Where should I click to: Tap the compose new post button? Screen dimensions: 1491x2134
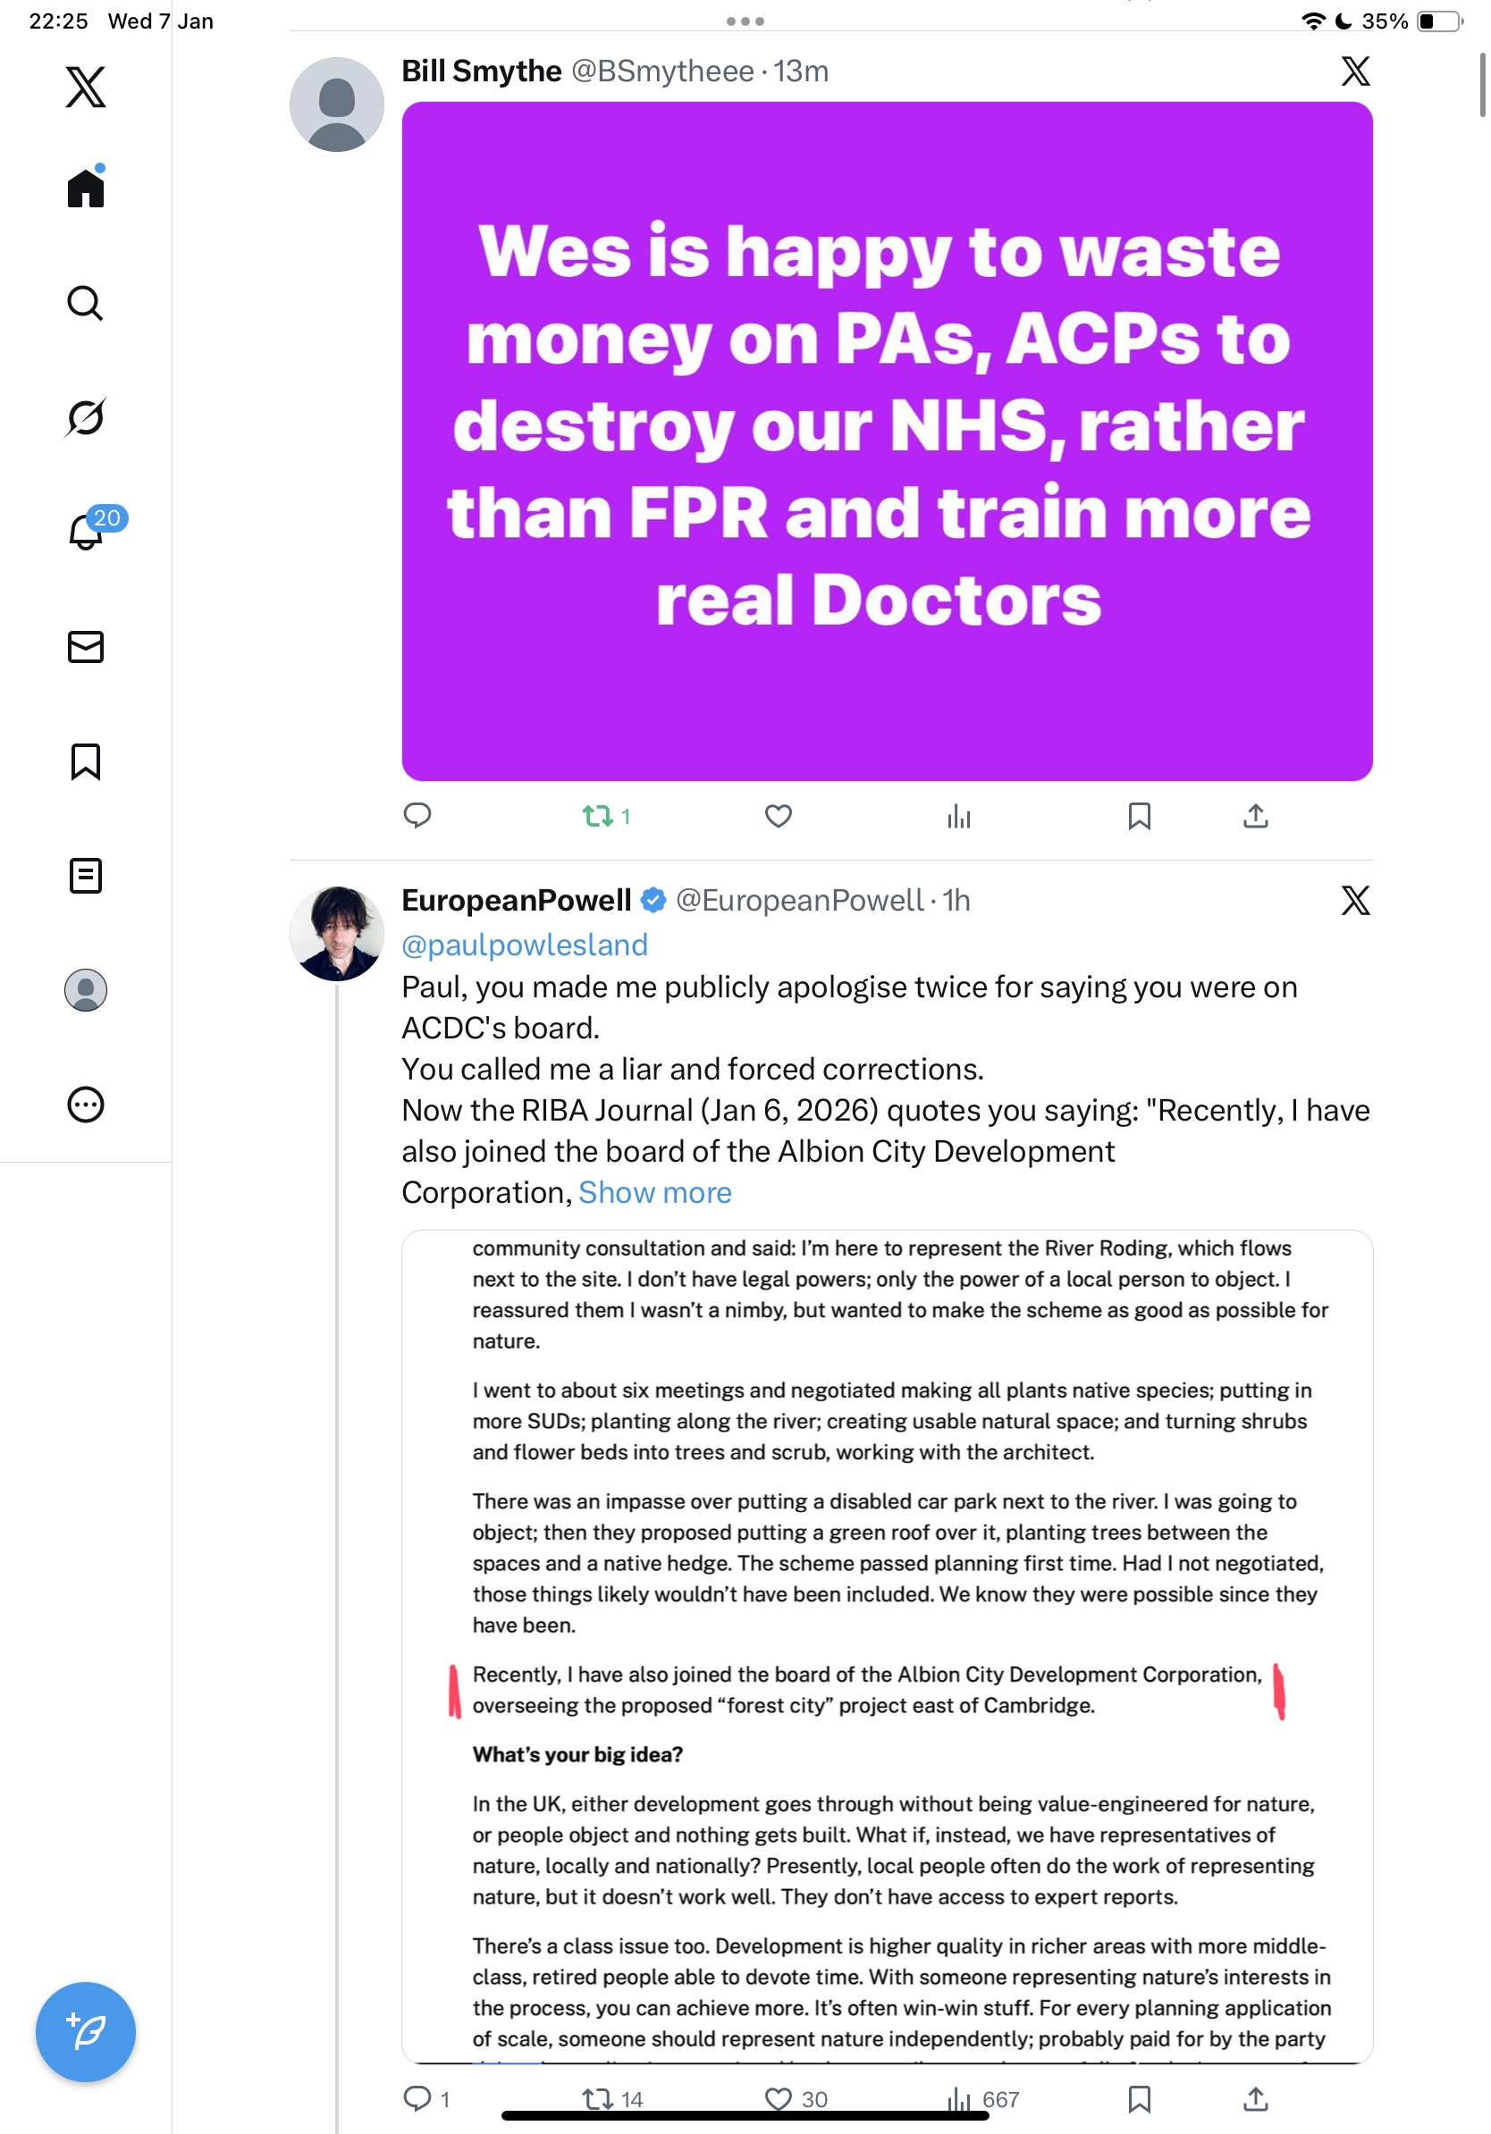86,2031
